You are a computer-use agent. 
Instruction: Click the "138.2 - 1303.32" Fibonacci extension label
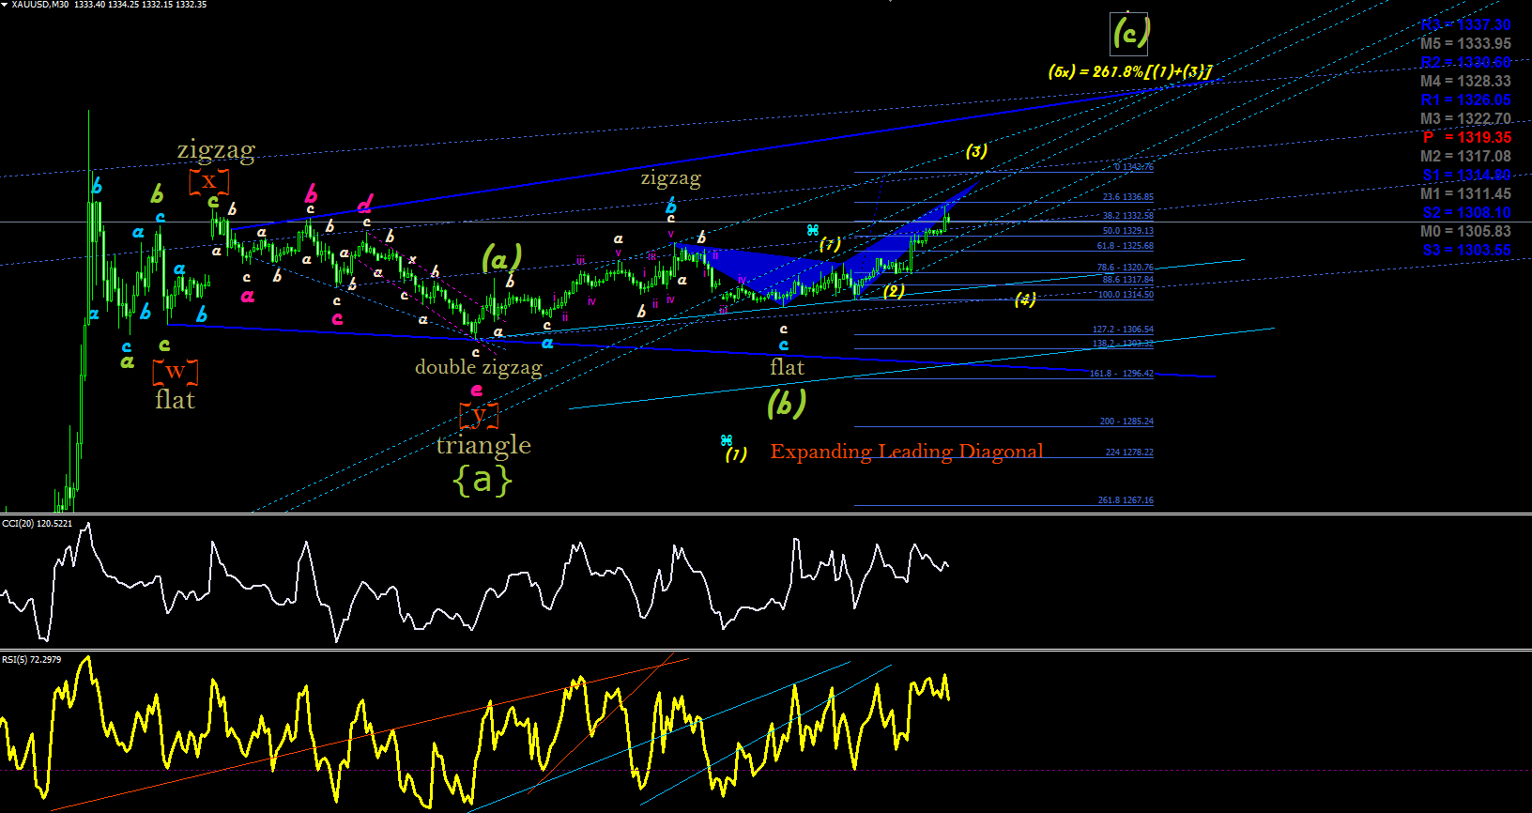point(1123,344)
